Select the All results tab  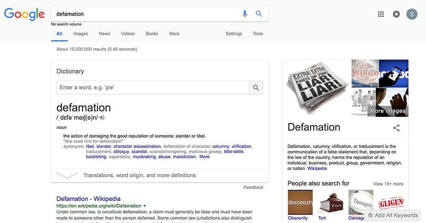59,34
